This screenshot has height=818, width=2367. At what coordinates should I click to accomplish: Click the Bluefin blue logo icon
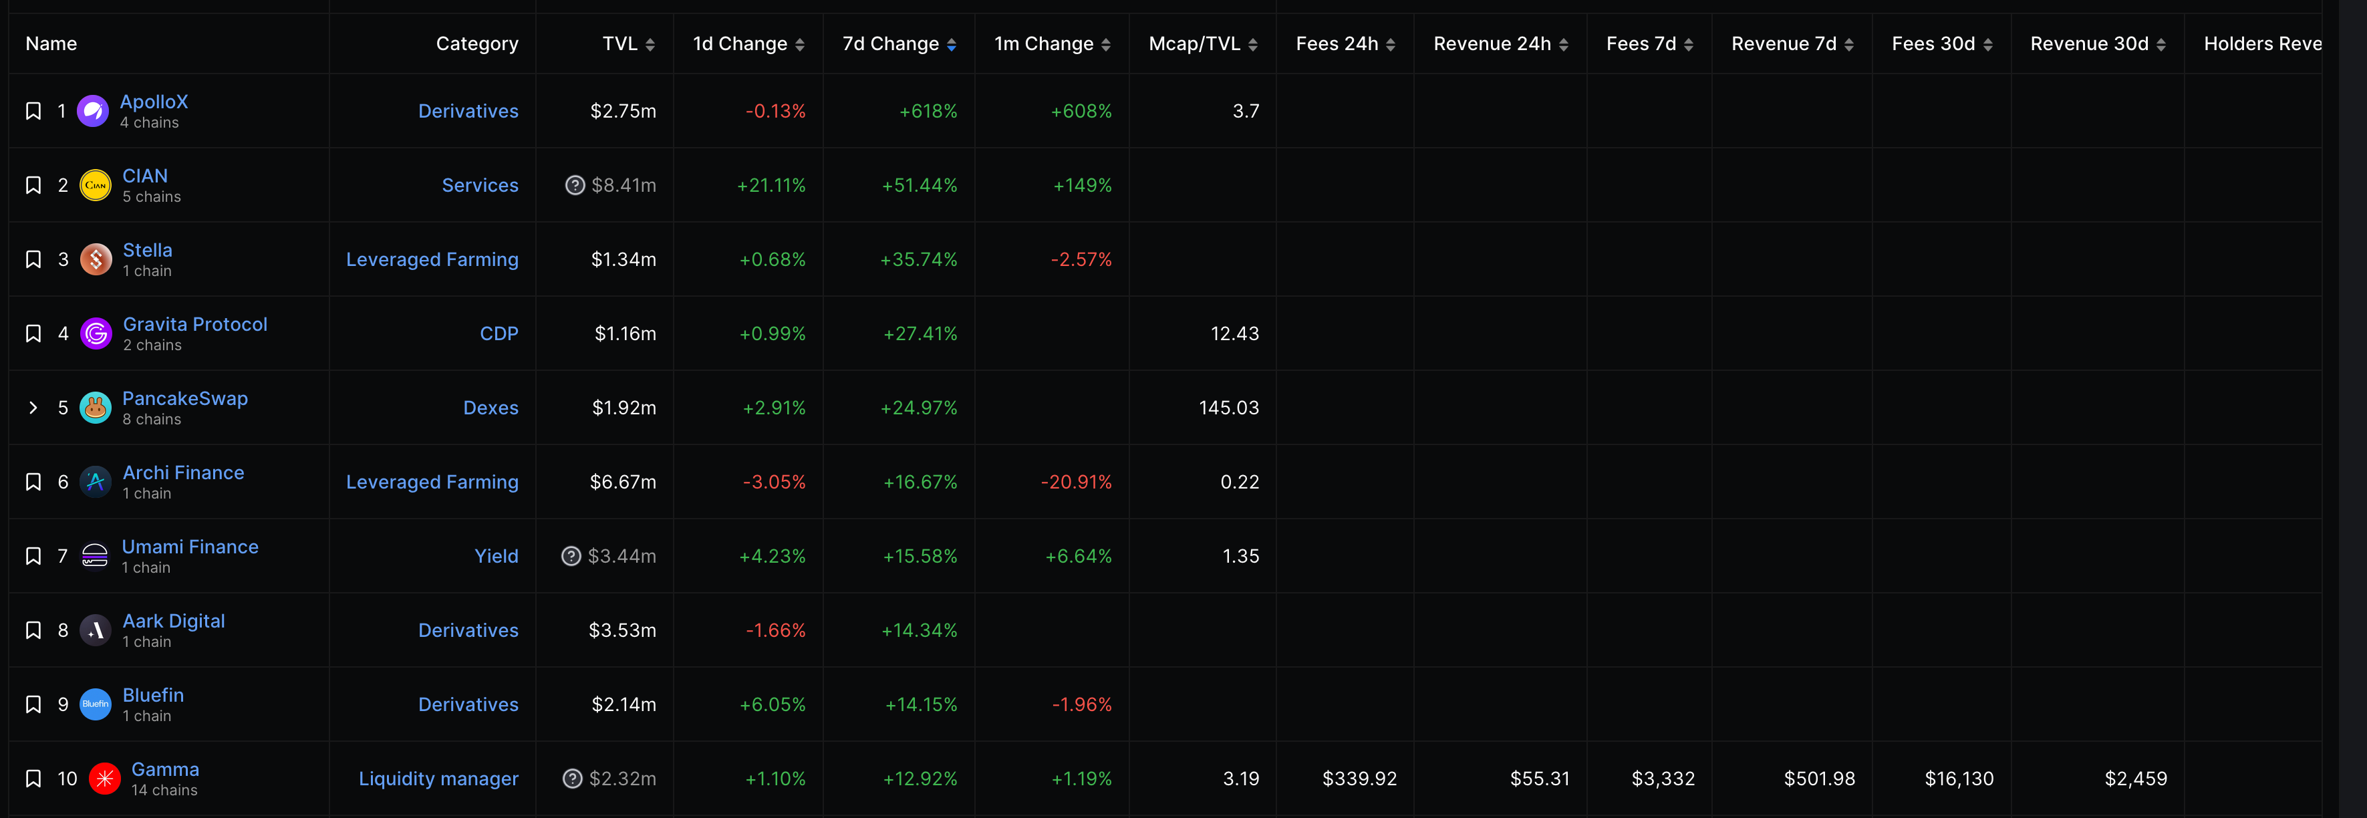click(96, 705)
